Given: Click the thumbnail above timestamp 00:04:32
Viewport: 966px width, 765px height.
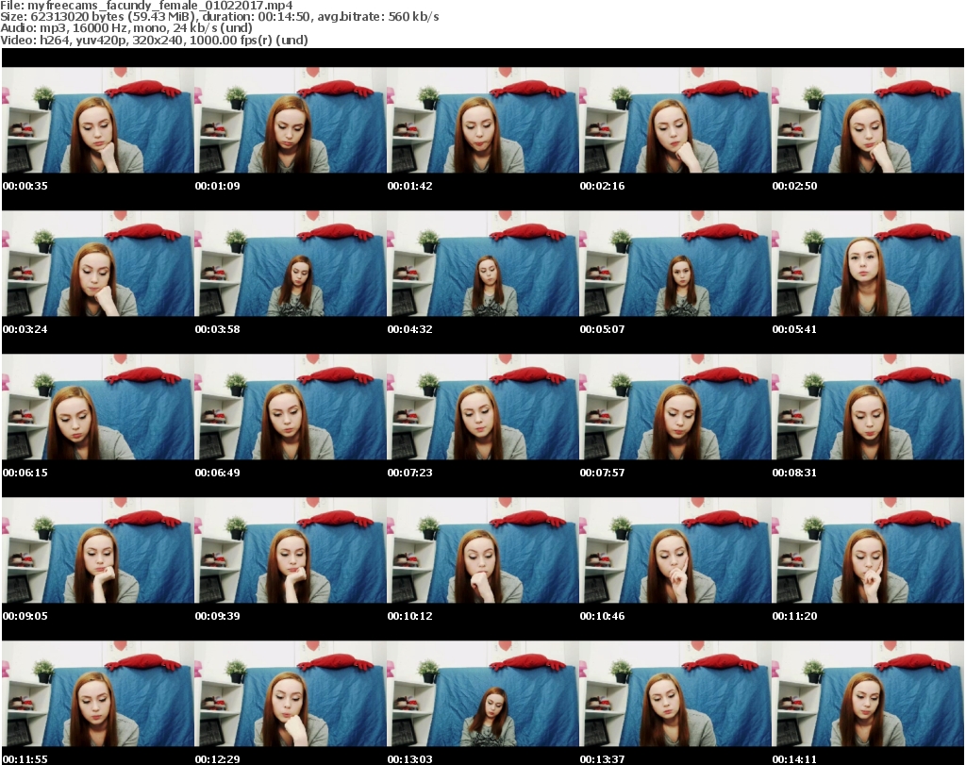Looking at the screenshot, I should tap(483, 263).
